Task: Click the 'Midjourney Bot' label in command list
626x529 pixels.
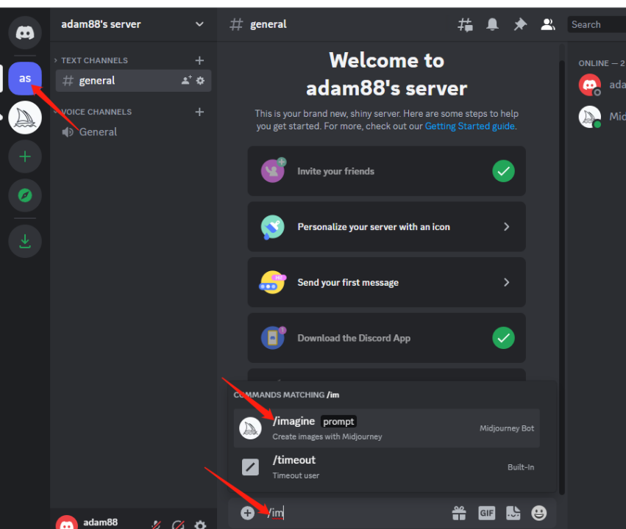Action: [x=507, y=428]
